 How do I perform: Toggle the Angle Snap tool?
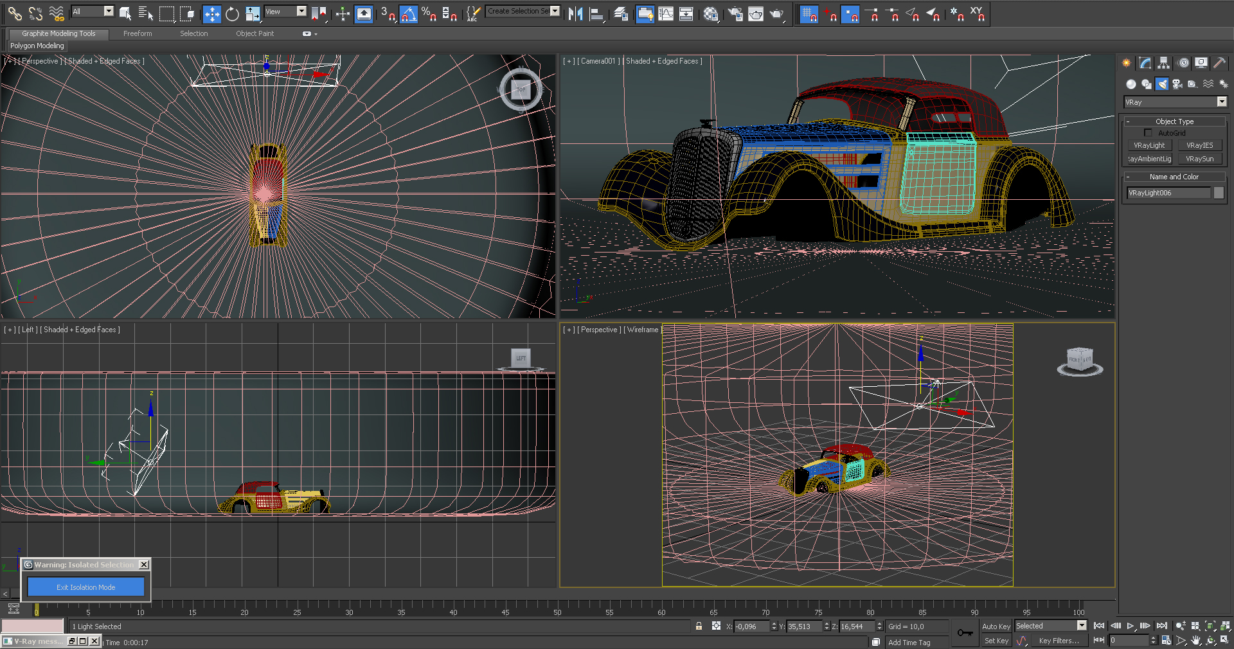[408, 13]
